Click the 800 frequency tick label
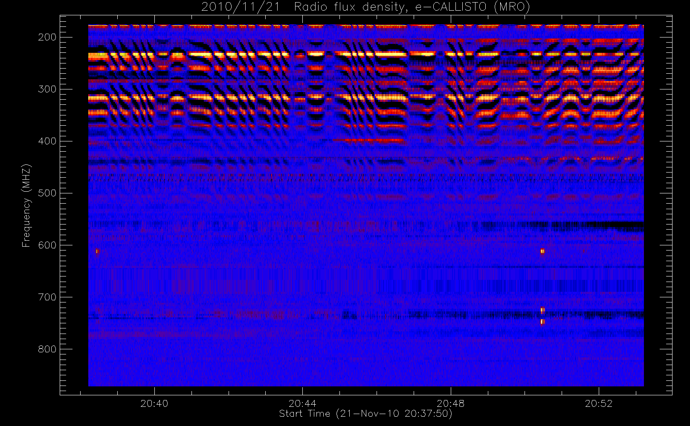690x426 pixels. coord(47,349)
